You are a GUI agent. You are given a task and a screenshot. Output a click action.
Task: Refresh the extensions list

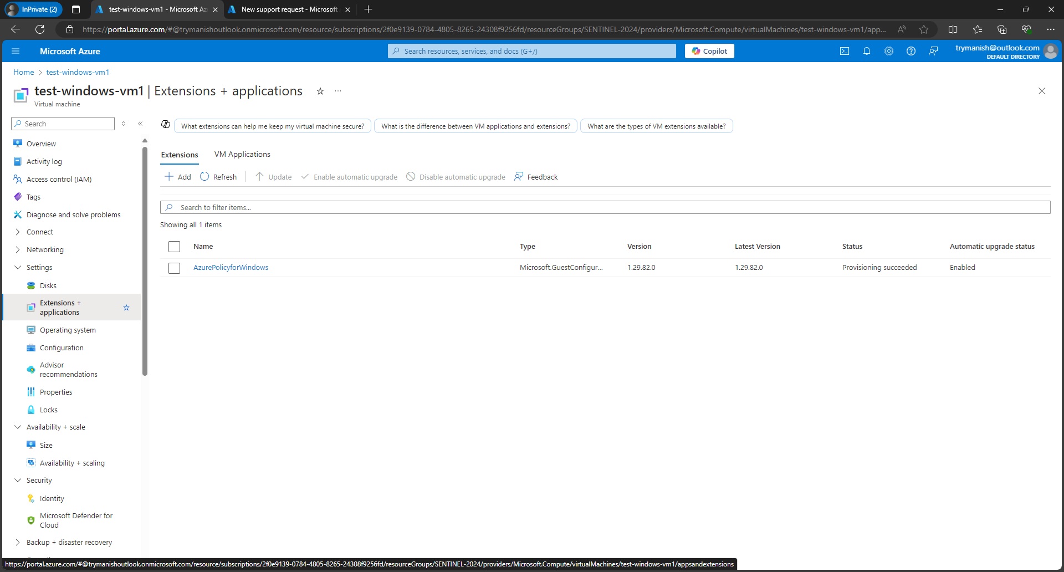[x=218, y=177]
